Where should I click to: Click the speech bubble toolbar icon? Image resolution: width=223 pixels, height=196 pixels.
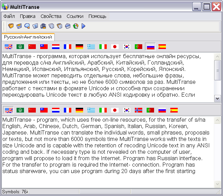(27, 26)
